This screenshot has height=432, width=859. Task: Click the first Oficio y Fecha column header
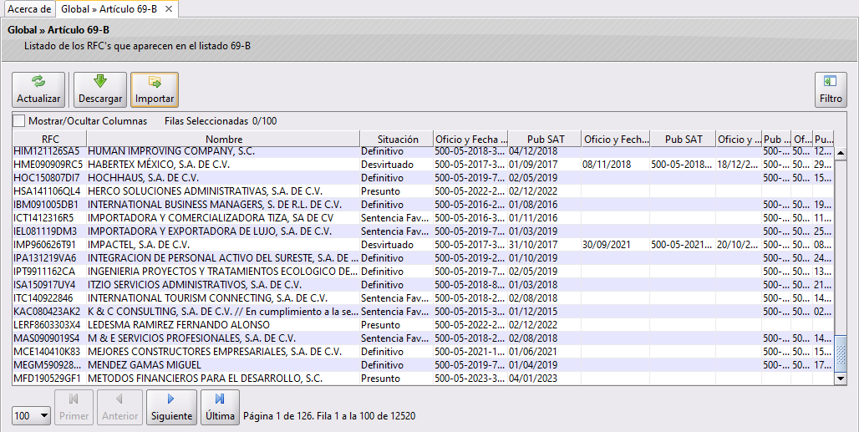point(471,139)
